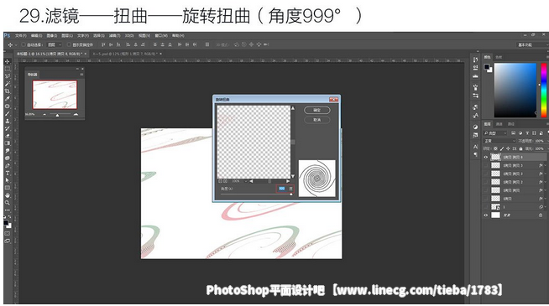Open the preview zoom dropdown in twirl dialog
Viewport: 549px width, 306px height.
tap(245, 181)
